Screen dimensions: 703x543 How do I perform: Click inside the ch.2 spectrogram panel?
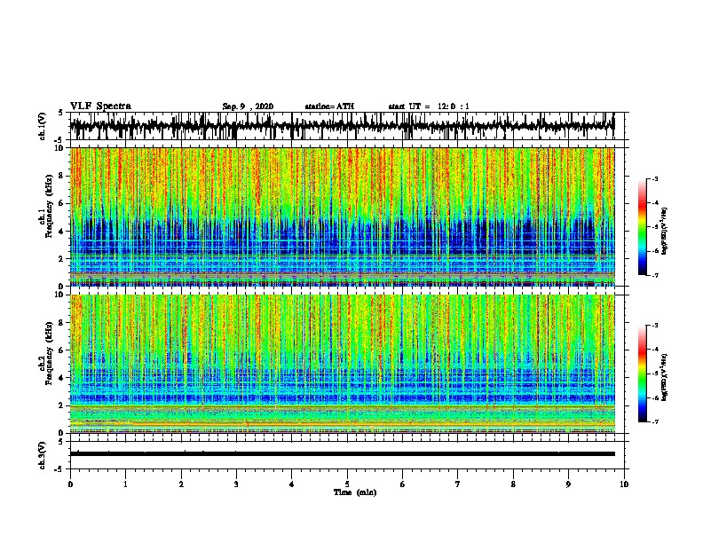pos(342,364)
